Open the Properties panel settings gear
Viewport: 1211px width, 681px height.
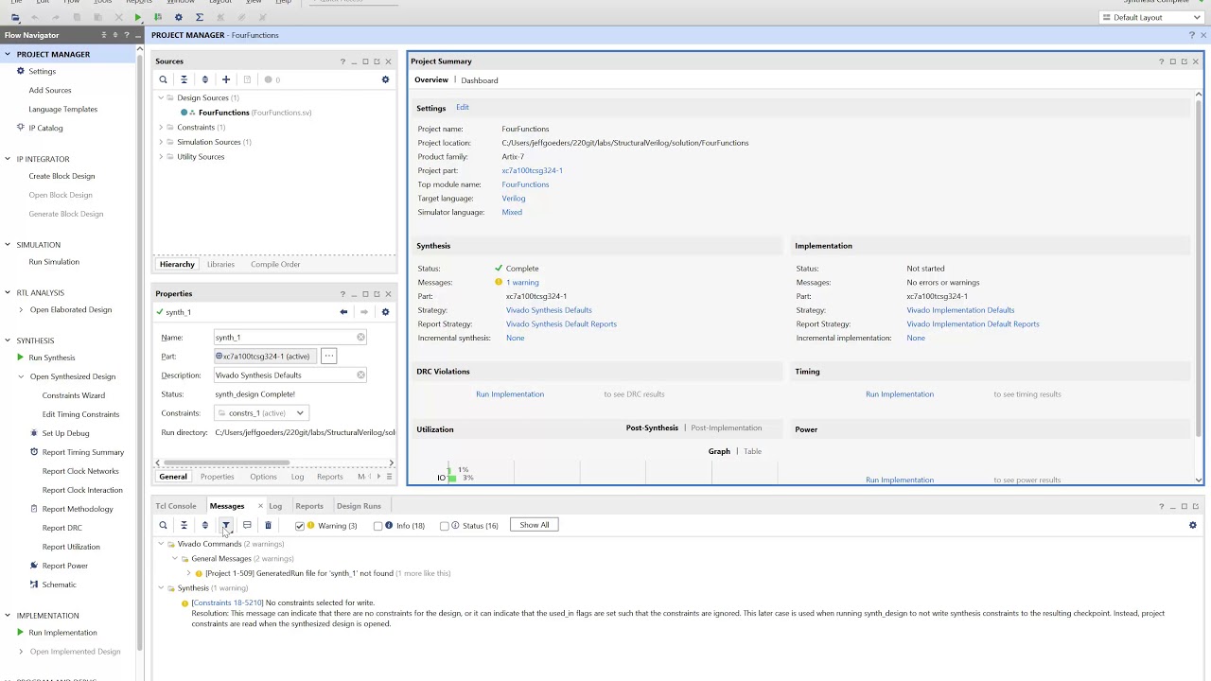[385, 312]
